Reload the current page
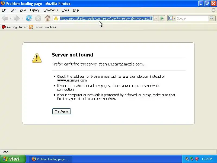Image resolution: width=217 pixels, height=163 pixels. [x=29, y=18]
